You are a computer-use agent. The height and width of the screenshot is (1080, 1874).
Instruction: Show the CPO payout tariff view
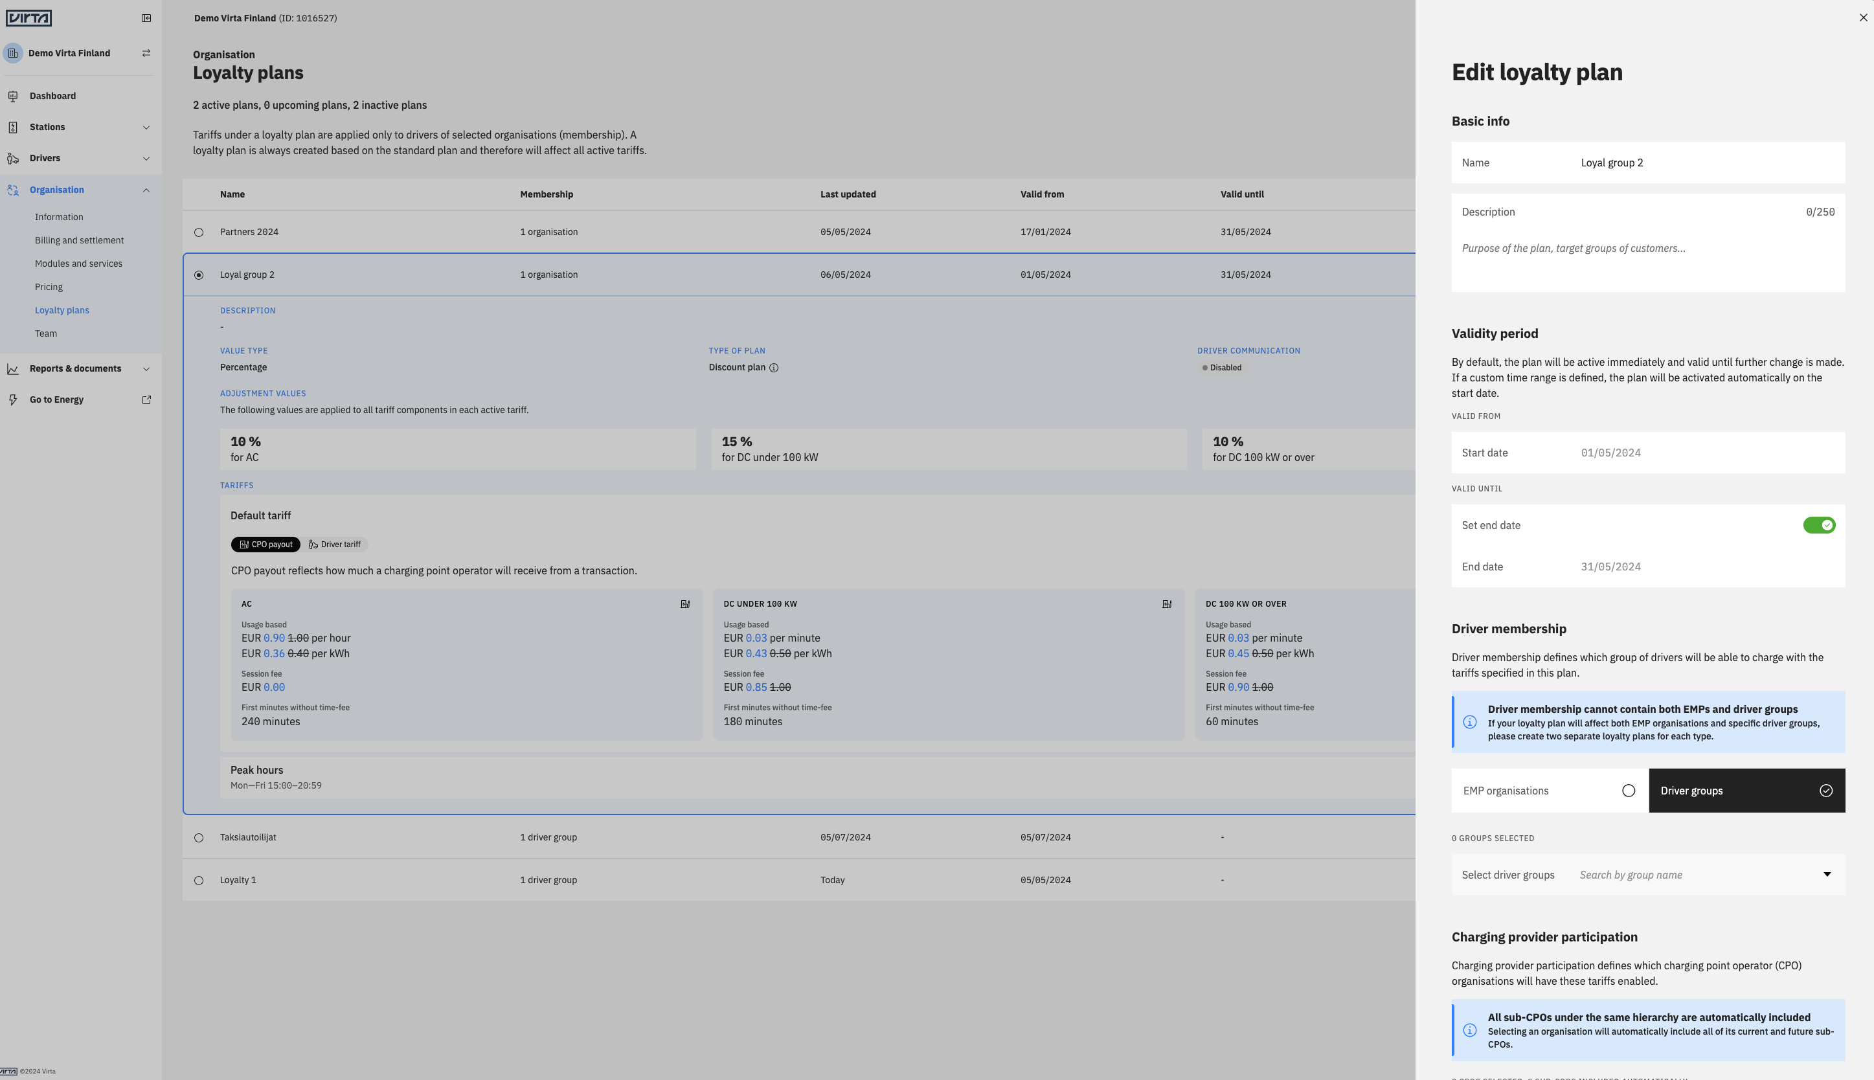click(x=265, y=545)
